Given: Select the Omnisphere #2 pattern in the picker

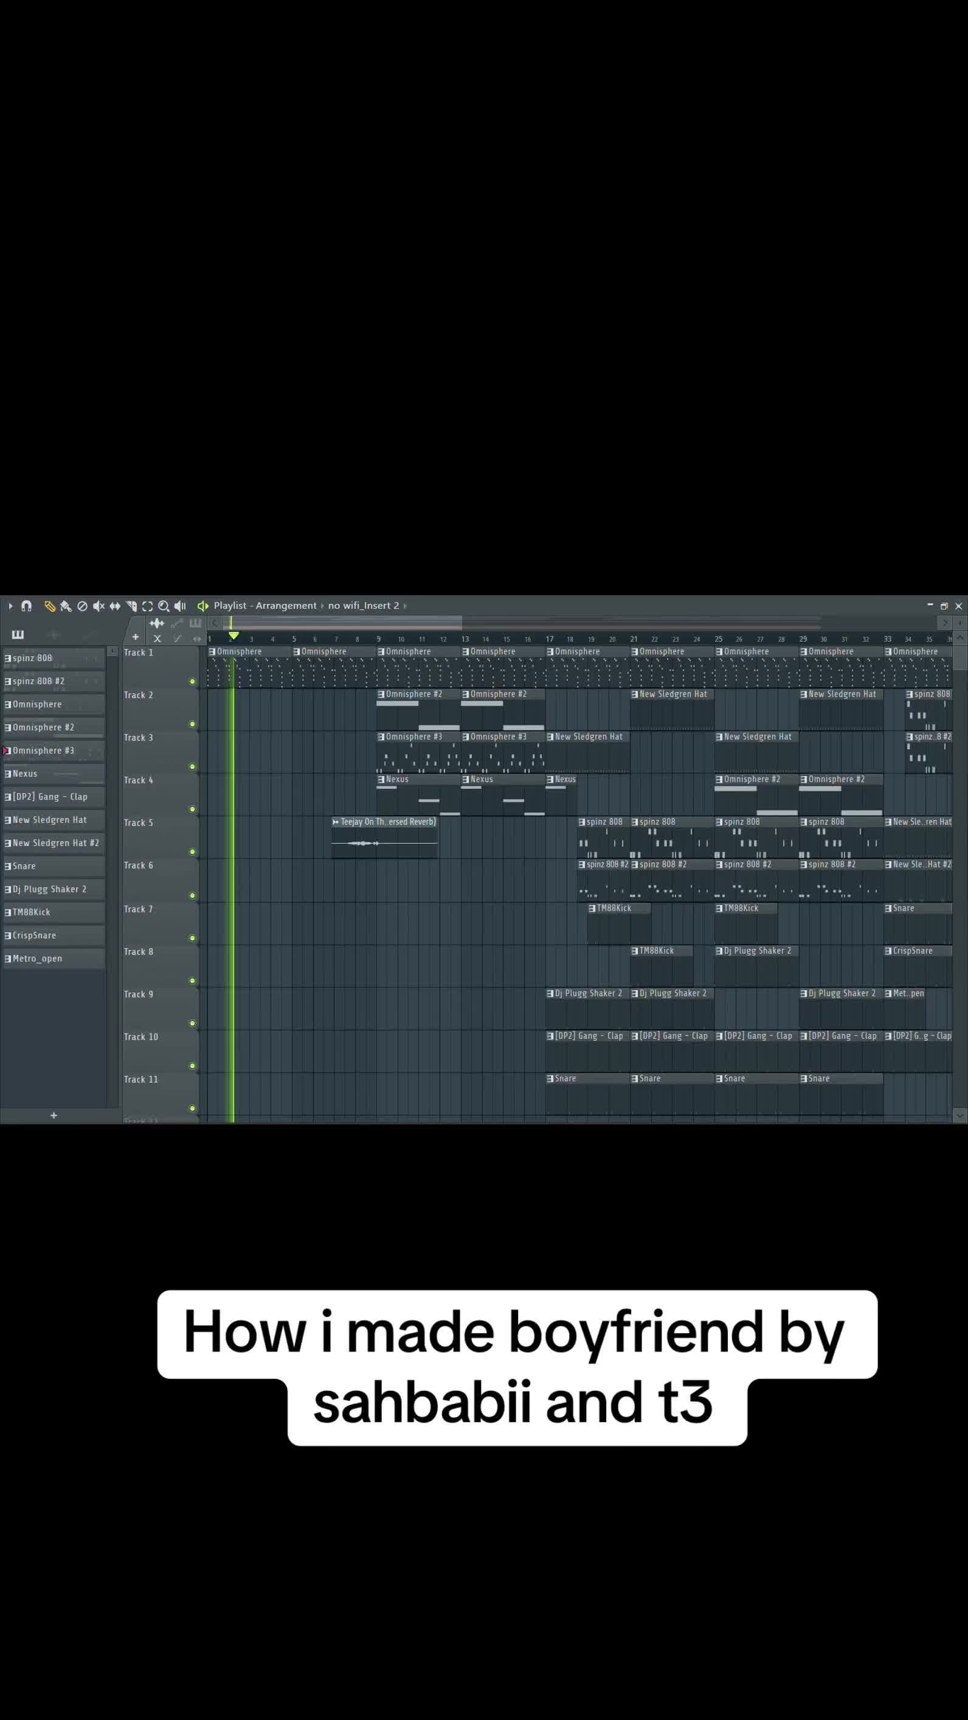Looking at the screenshot, I should [x=54, y=727].
